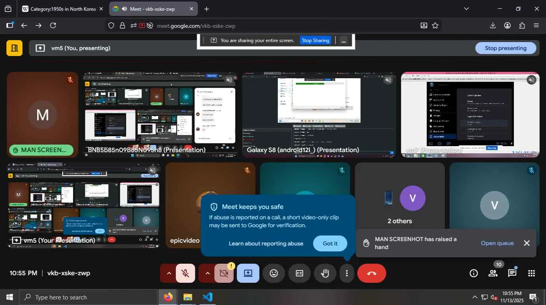Open the 2 others participant tile

pyautogui.click(x=400, y=205)
